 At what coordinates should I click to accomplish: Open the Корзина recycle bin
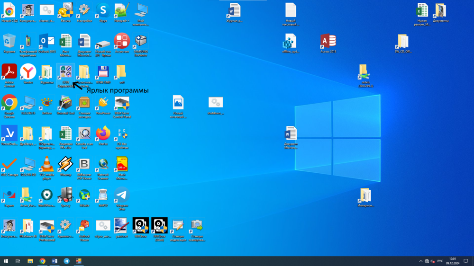[x=9, y=44]
